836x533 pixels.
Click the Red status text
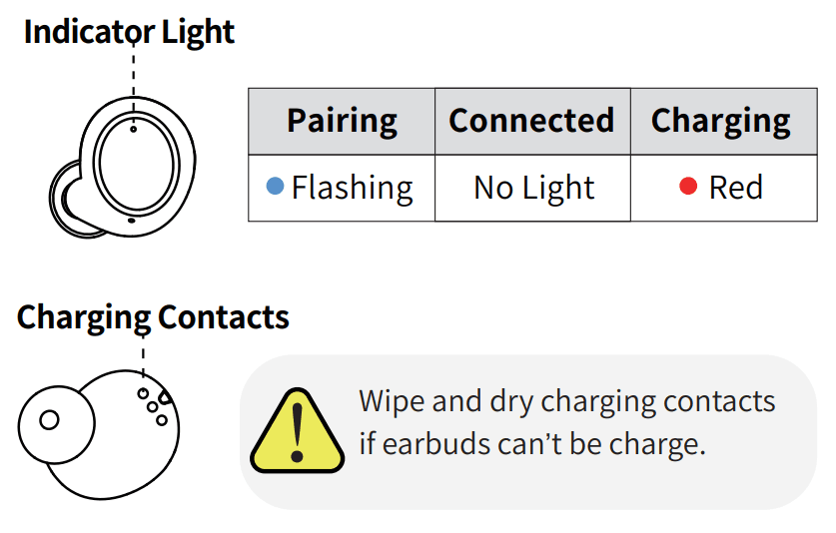736,188
